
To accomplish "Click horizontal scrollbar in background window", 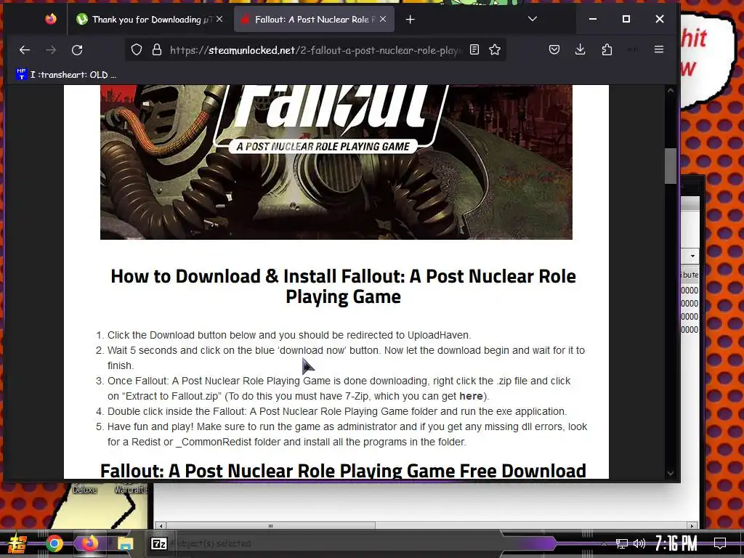I will coord(270,526).
